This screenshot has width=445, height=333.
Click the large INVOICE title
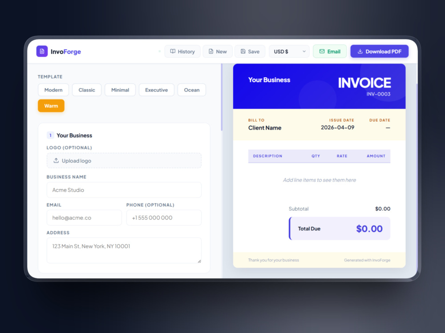(x=364, y=83)
